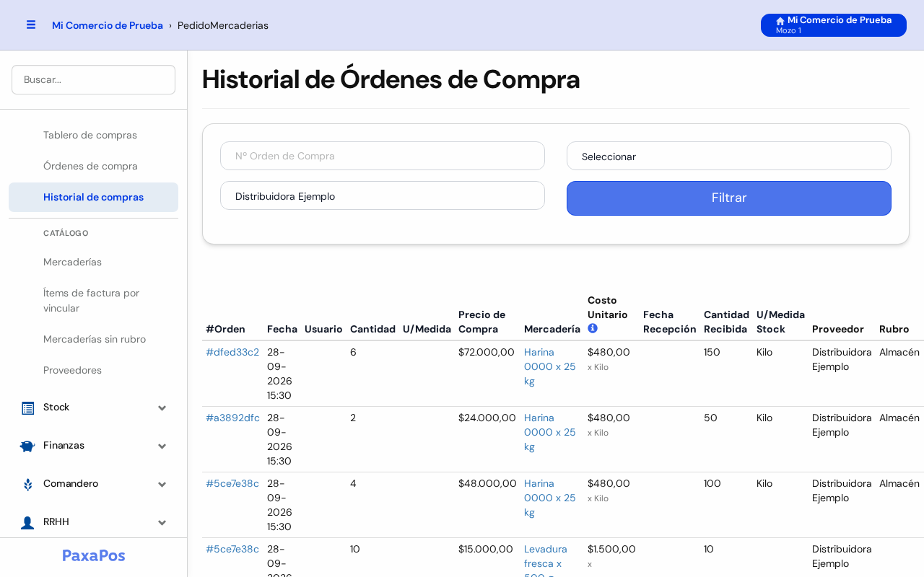Click the Cantidad Recibida value 150
The width and height of the screenshot is (924, 577).
point(712,352)
